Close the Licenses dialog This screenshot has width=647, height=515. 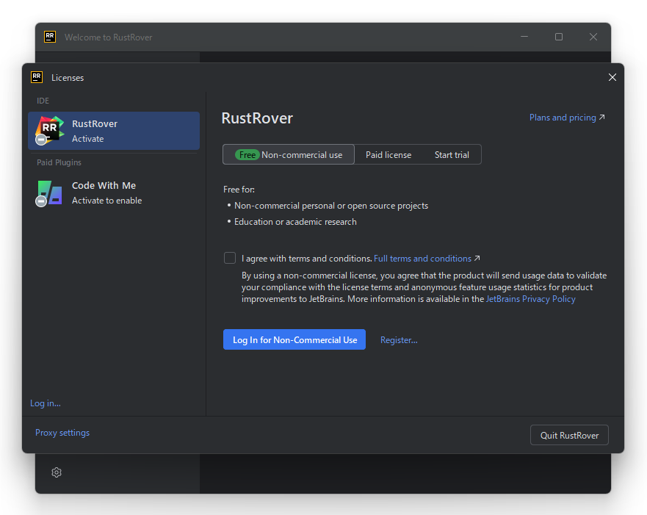(612, 77)
